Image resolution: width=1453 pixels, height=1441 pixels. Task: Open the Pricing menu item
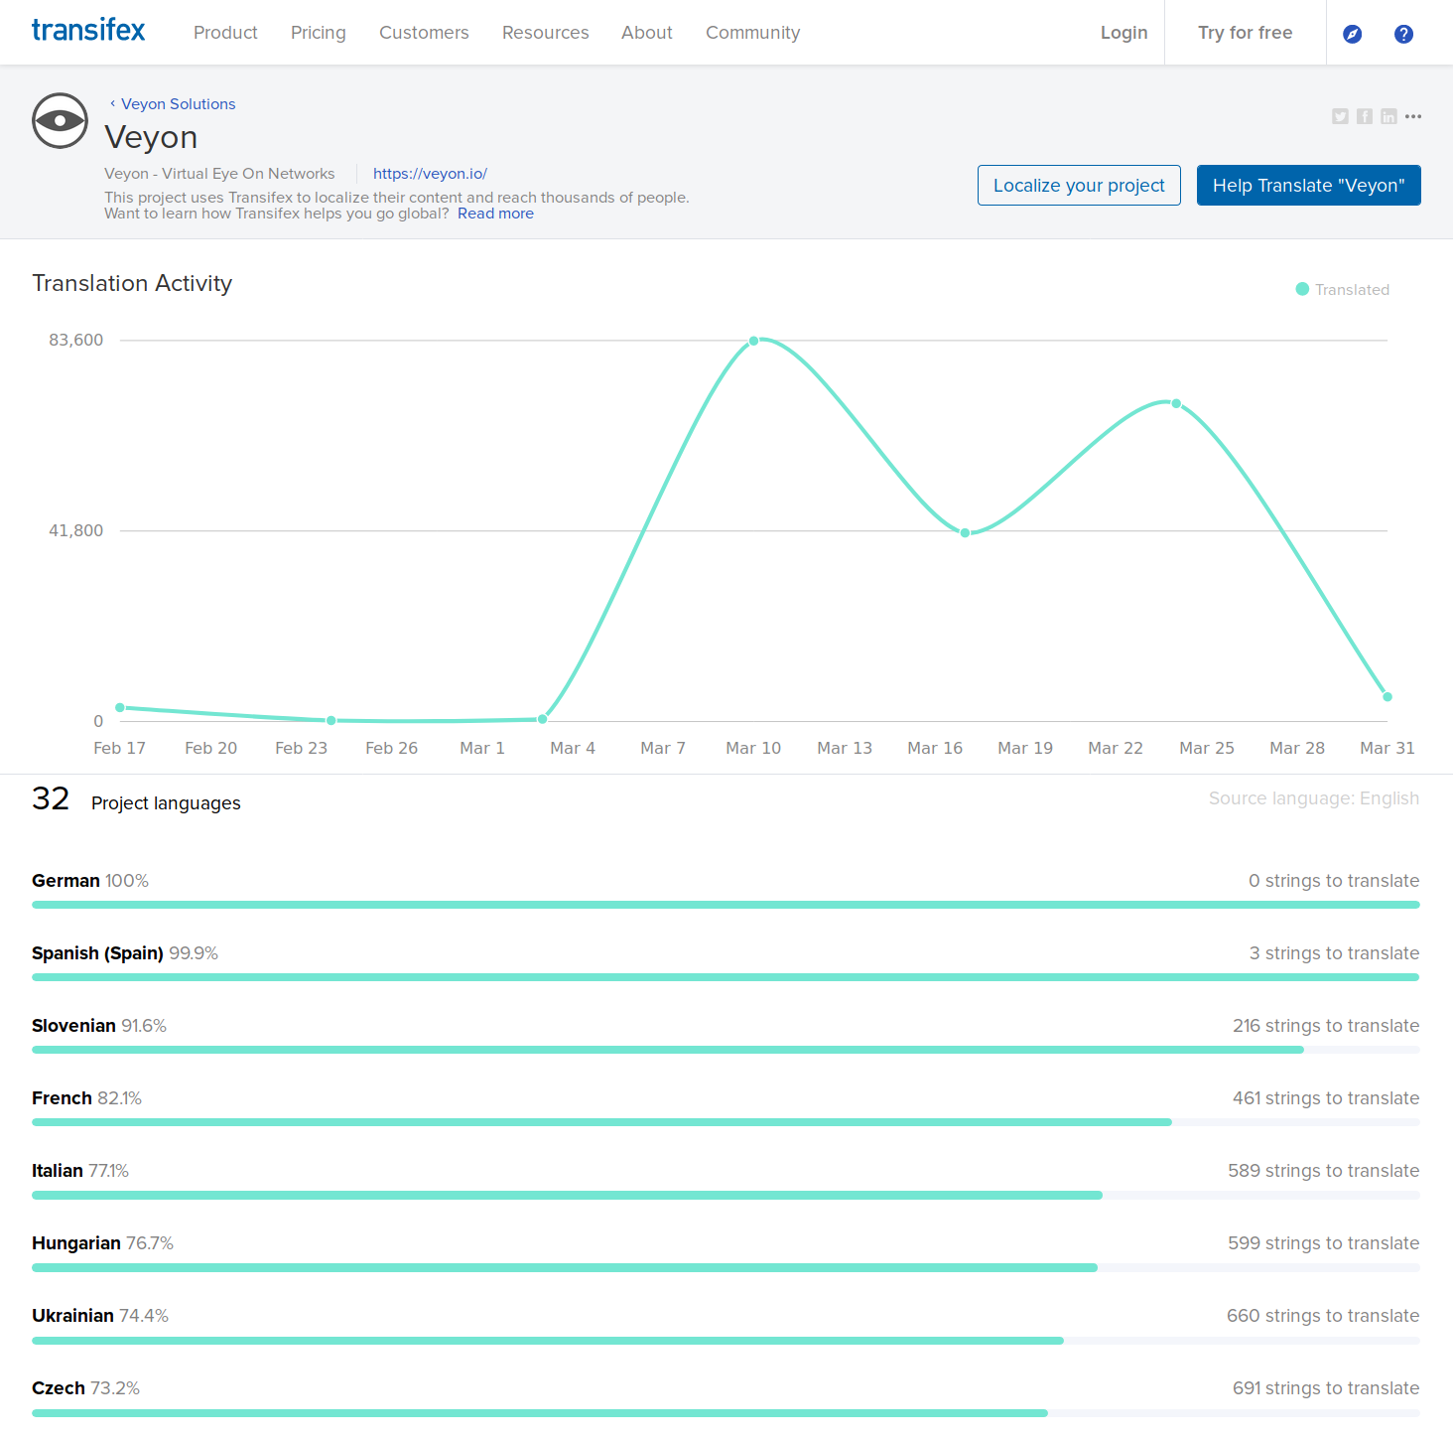coord(319,33)
